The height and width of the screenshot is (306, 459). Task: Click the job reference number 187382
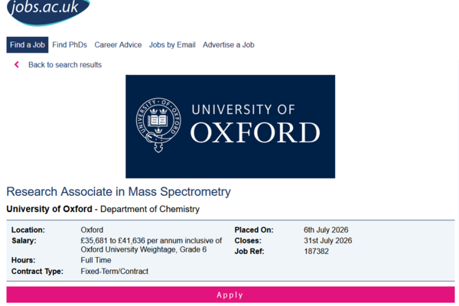(316, 251)
